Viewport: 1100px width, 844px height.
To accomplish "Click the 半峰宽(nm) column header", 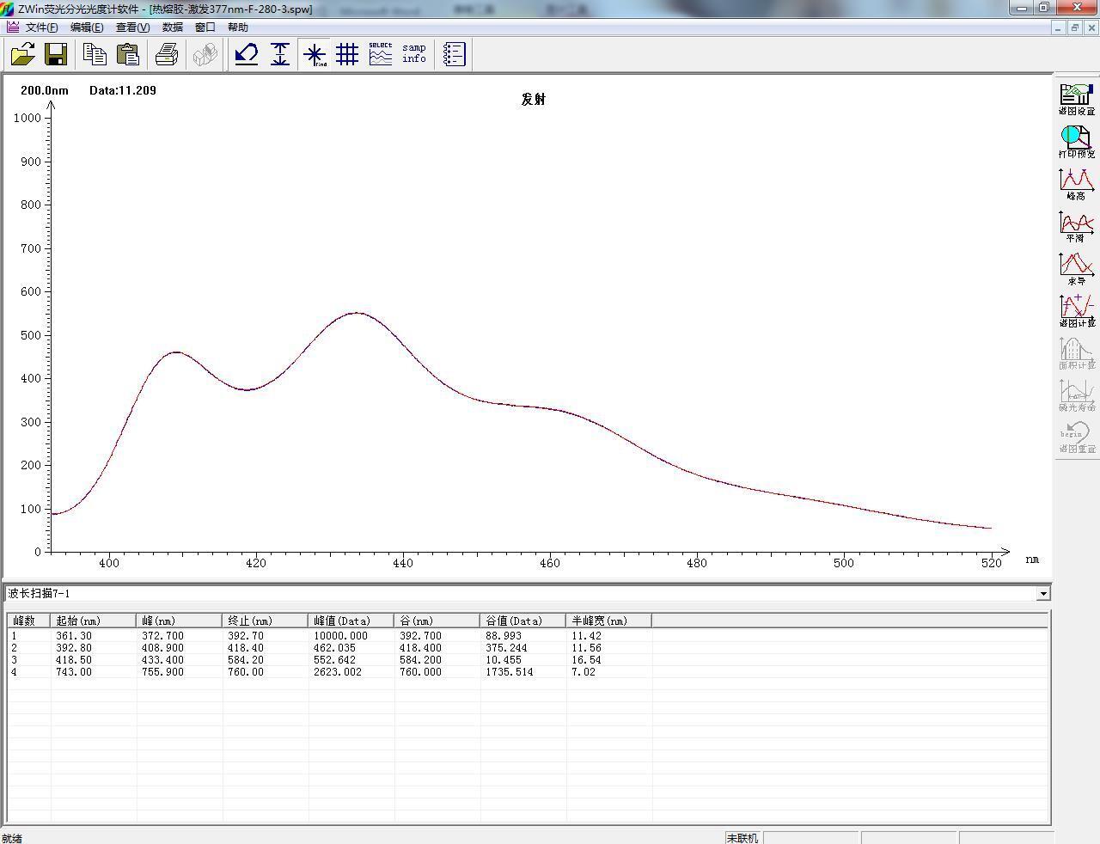I will click(x=609, y=621).
